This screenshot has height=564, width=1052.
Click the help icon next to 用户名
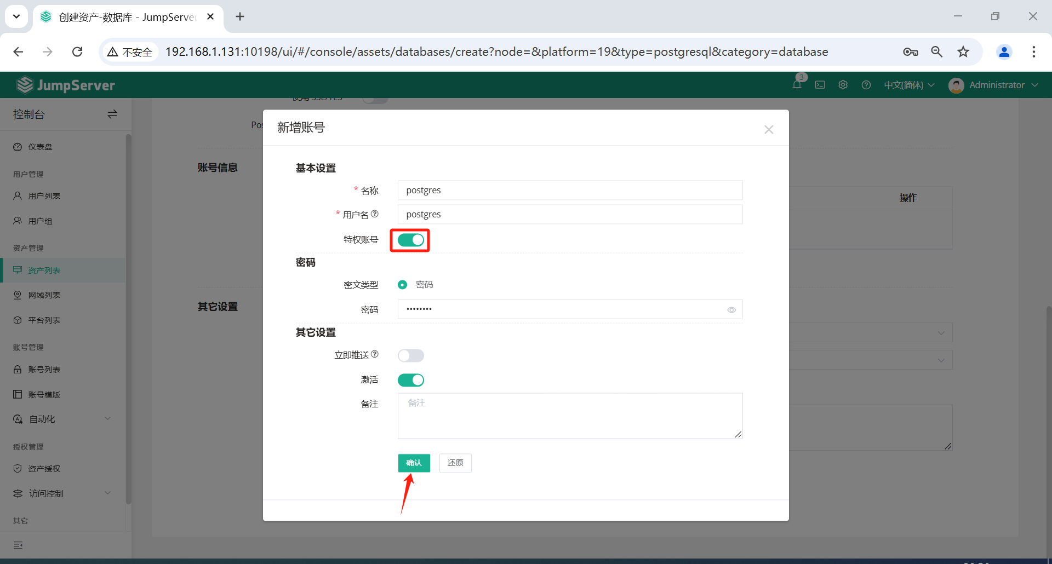(375, 214)
